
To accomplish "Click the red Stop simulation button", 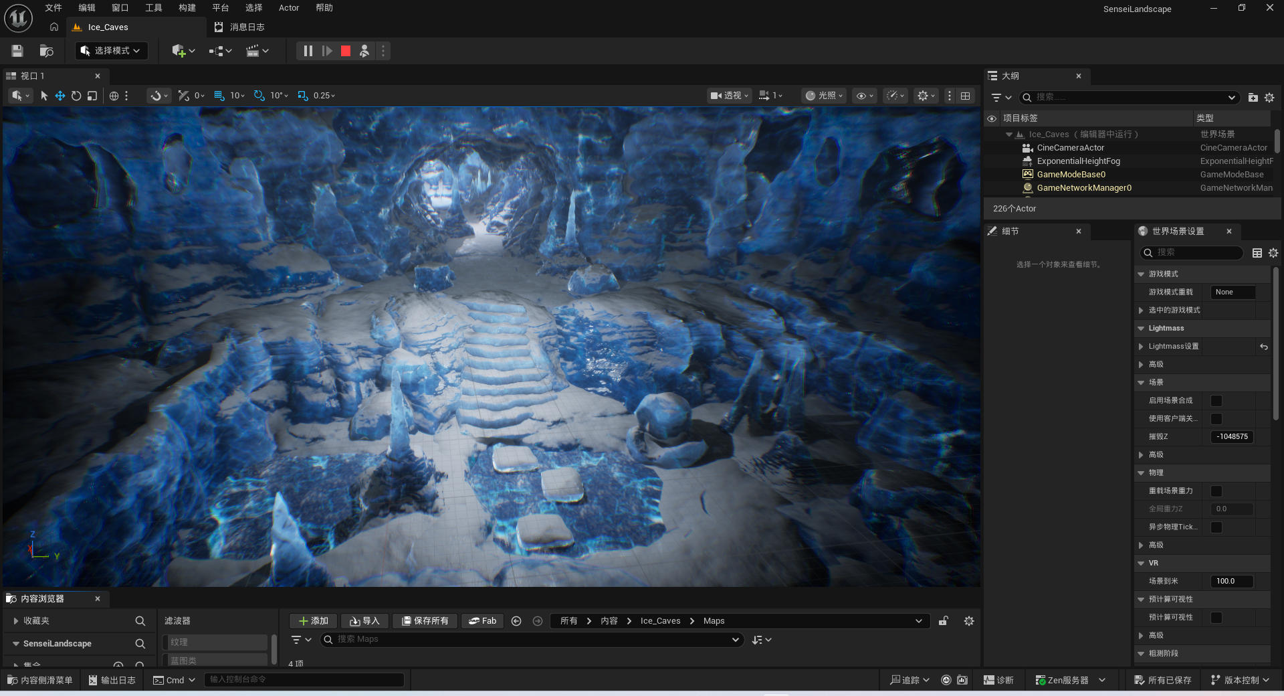I will click(x=346, y=51).
